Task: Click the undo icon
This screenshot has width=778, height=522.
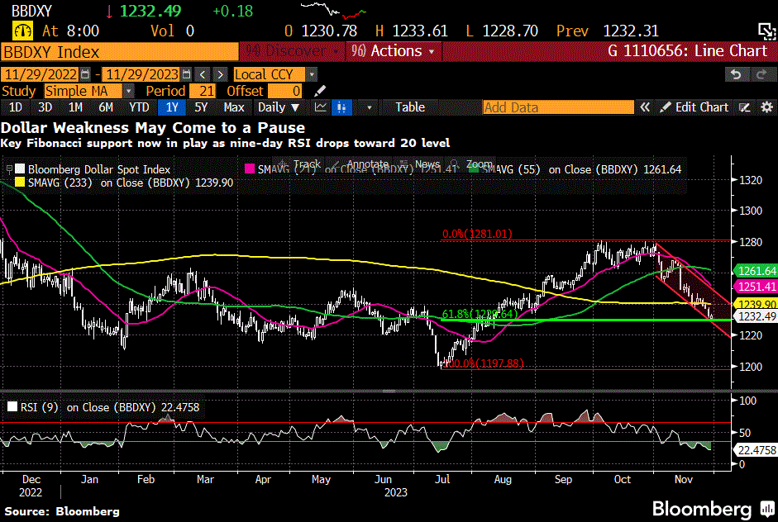Action: 737,74
